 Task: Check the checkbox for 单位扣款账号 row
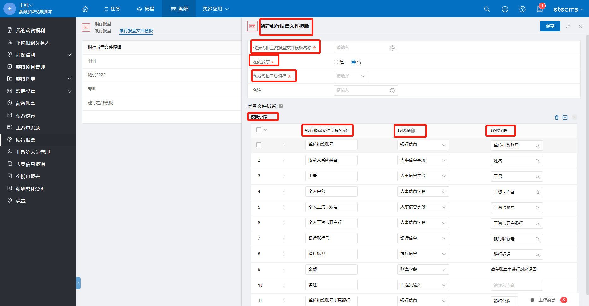[259, 145]
